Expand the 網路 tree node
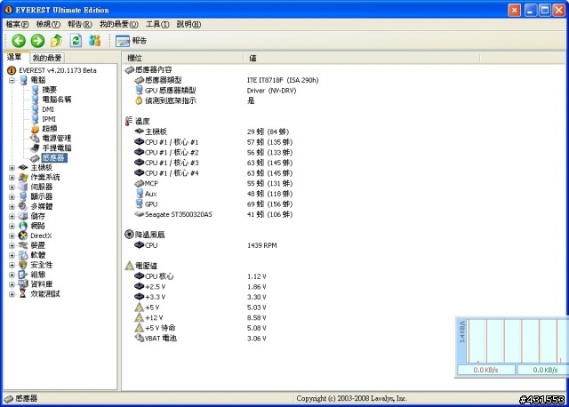Screen dimensions: 569x407 coord(12,226)
